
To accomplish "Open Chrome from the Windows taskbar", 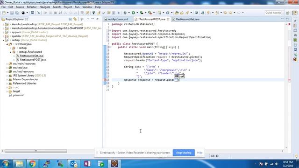I will [x=32, y=164].
